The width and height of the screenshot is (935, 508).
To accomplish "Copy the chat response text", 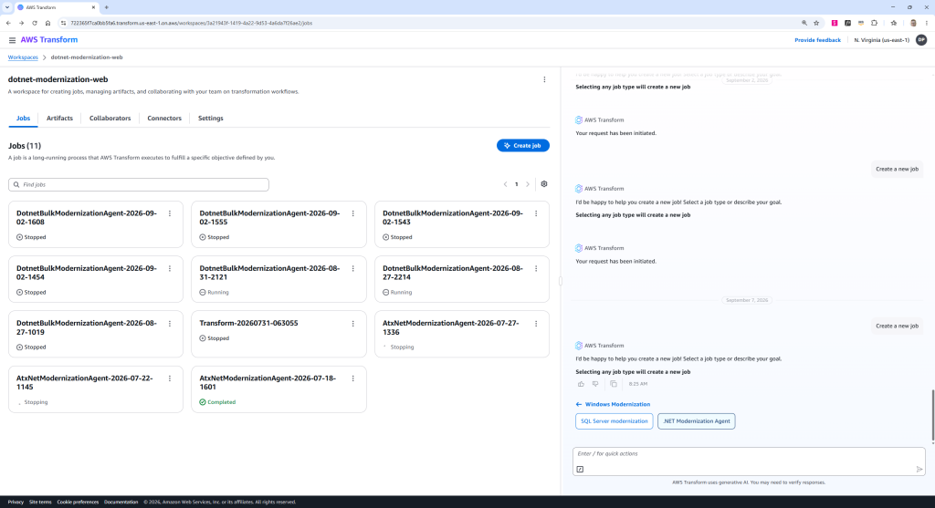I will [613, 384].
